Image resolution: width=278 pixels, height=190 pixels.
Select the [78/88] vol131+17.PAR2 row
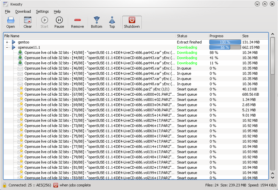[136, 152]
